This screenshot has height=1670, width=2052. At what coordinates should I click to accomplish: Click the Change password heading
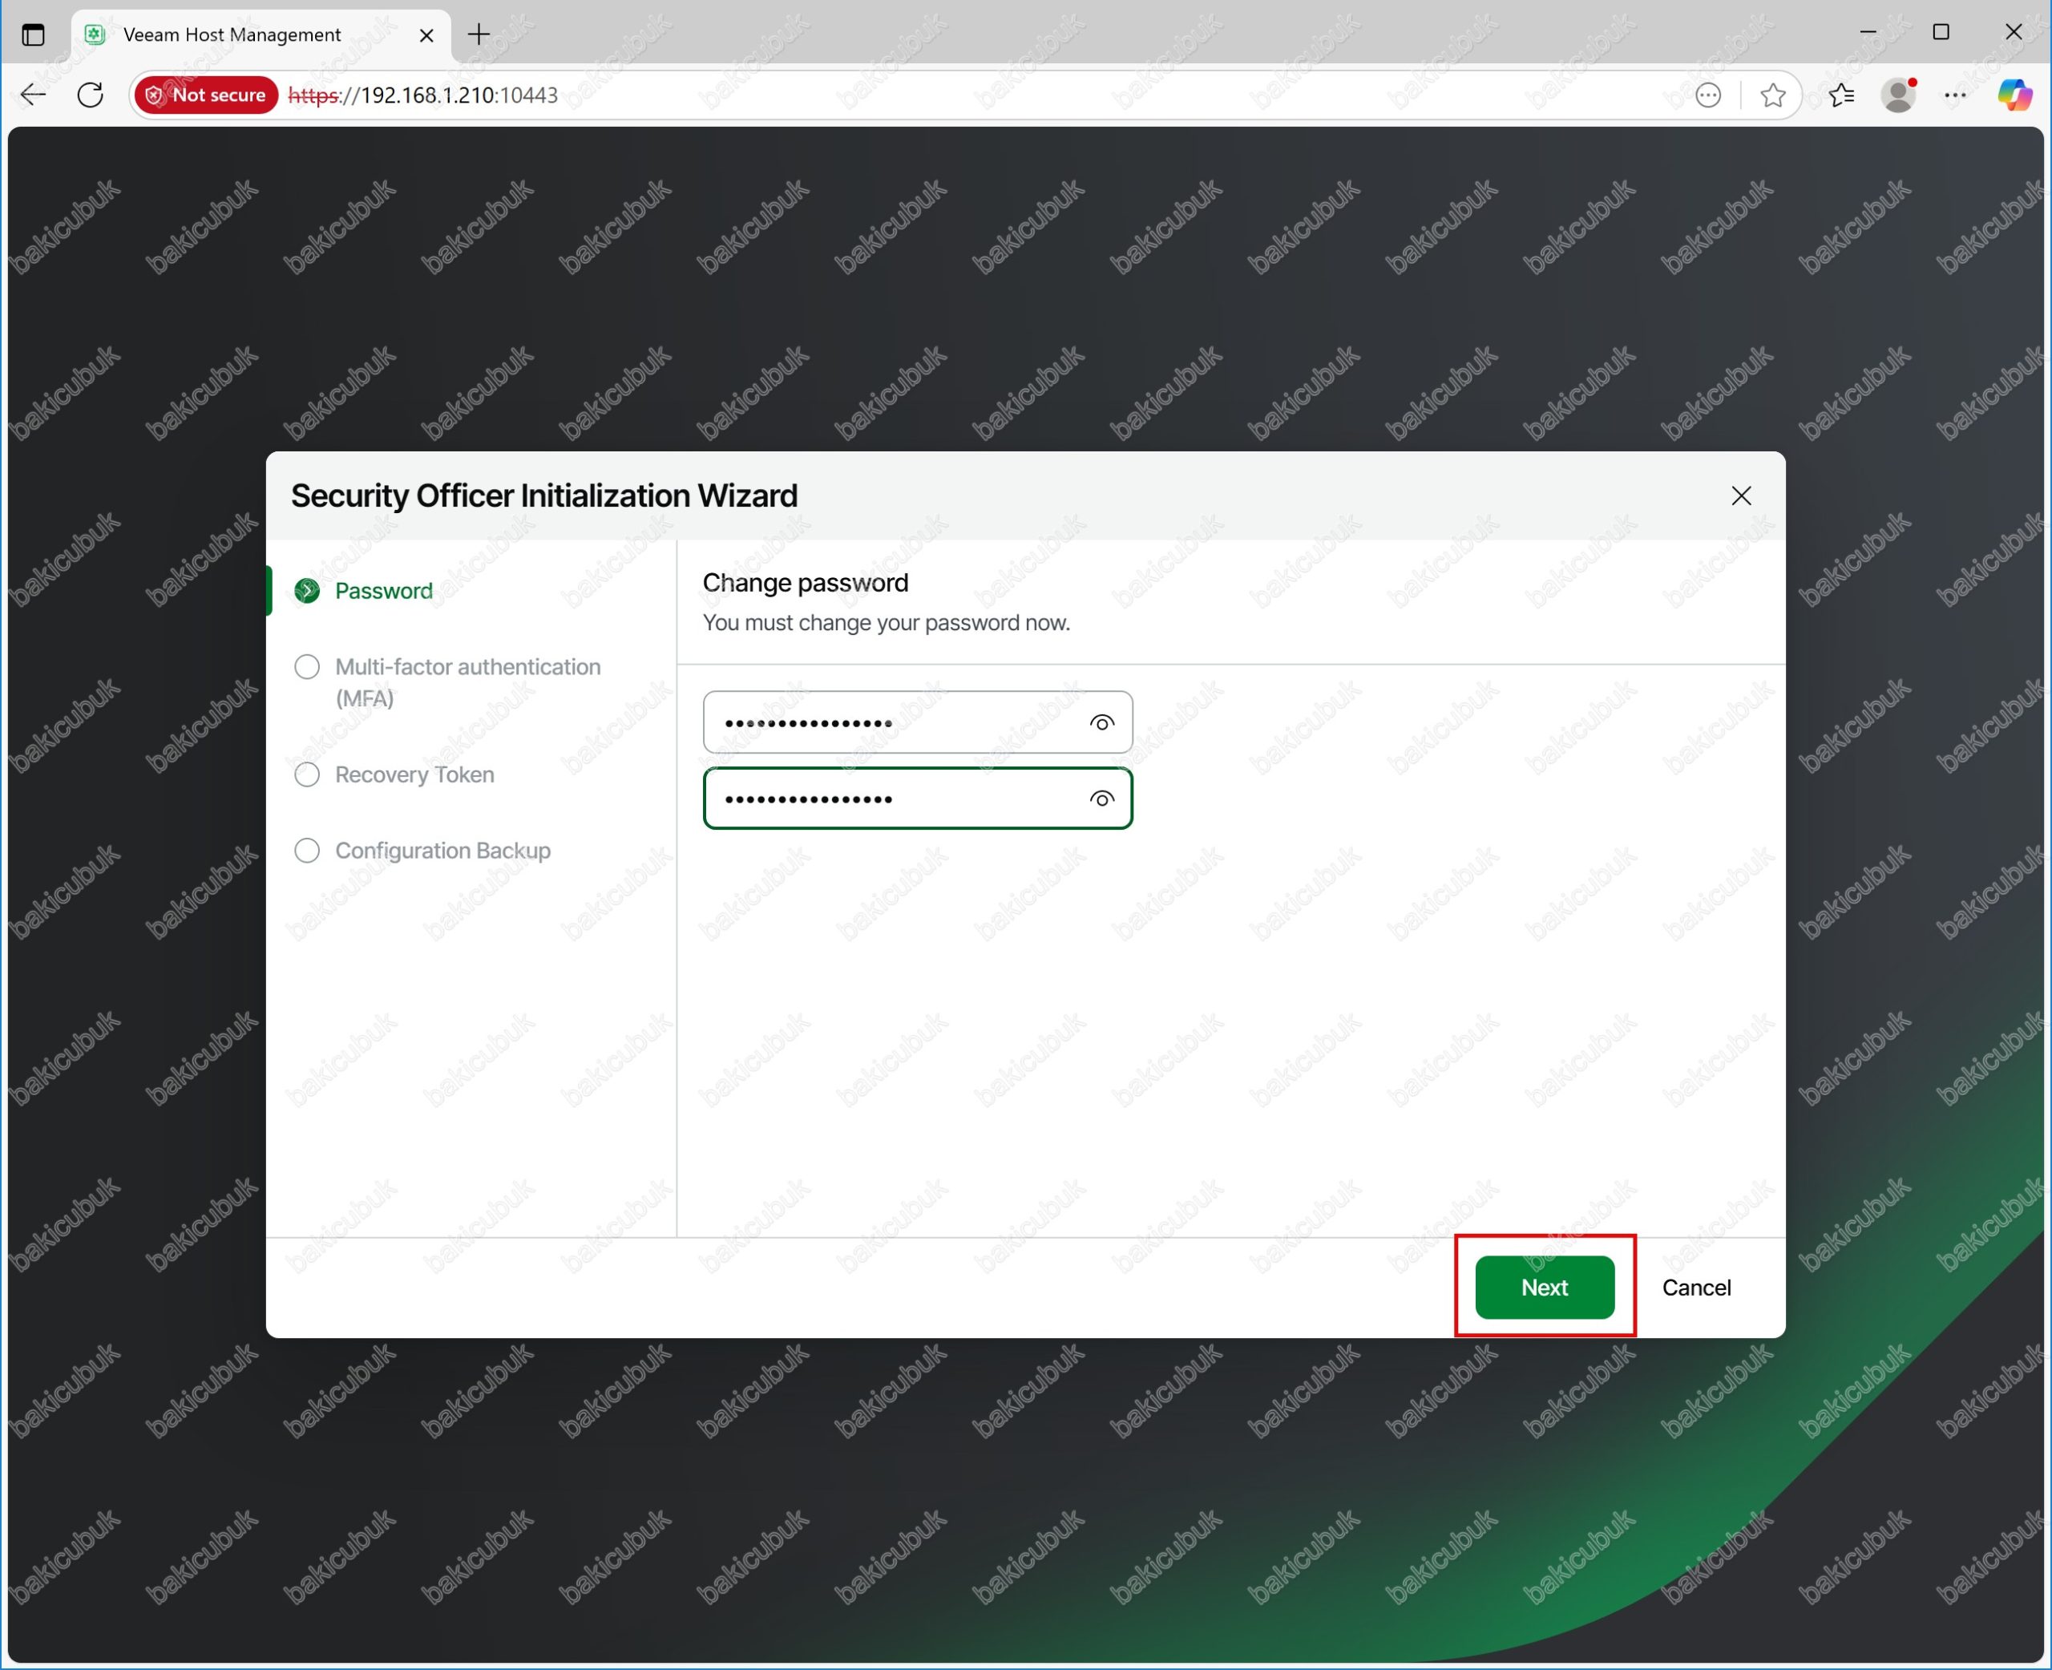tap(806, 582)
